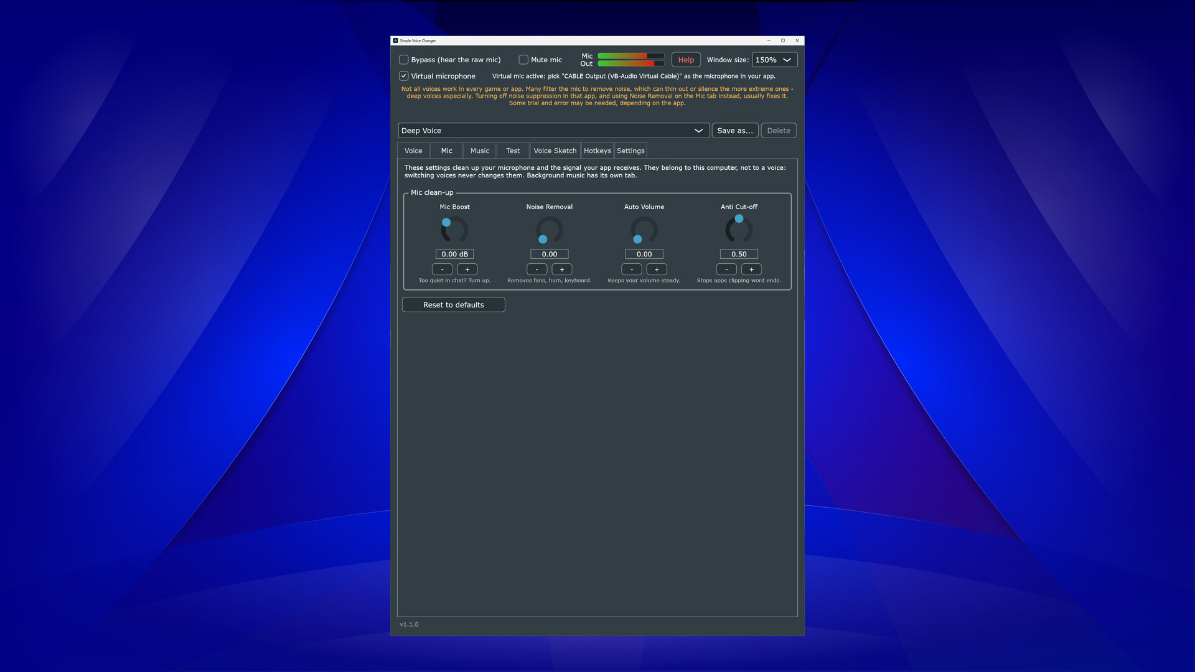Click the Auto Volume value field

click(644, 254)
